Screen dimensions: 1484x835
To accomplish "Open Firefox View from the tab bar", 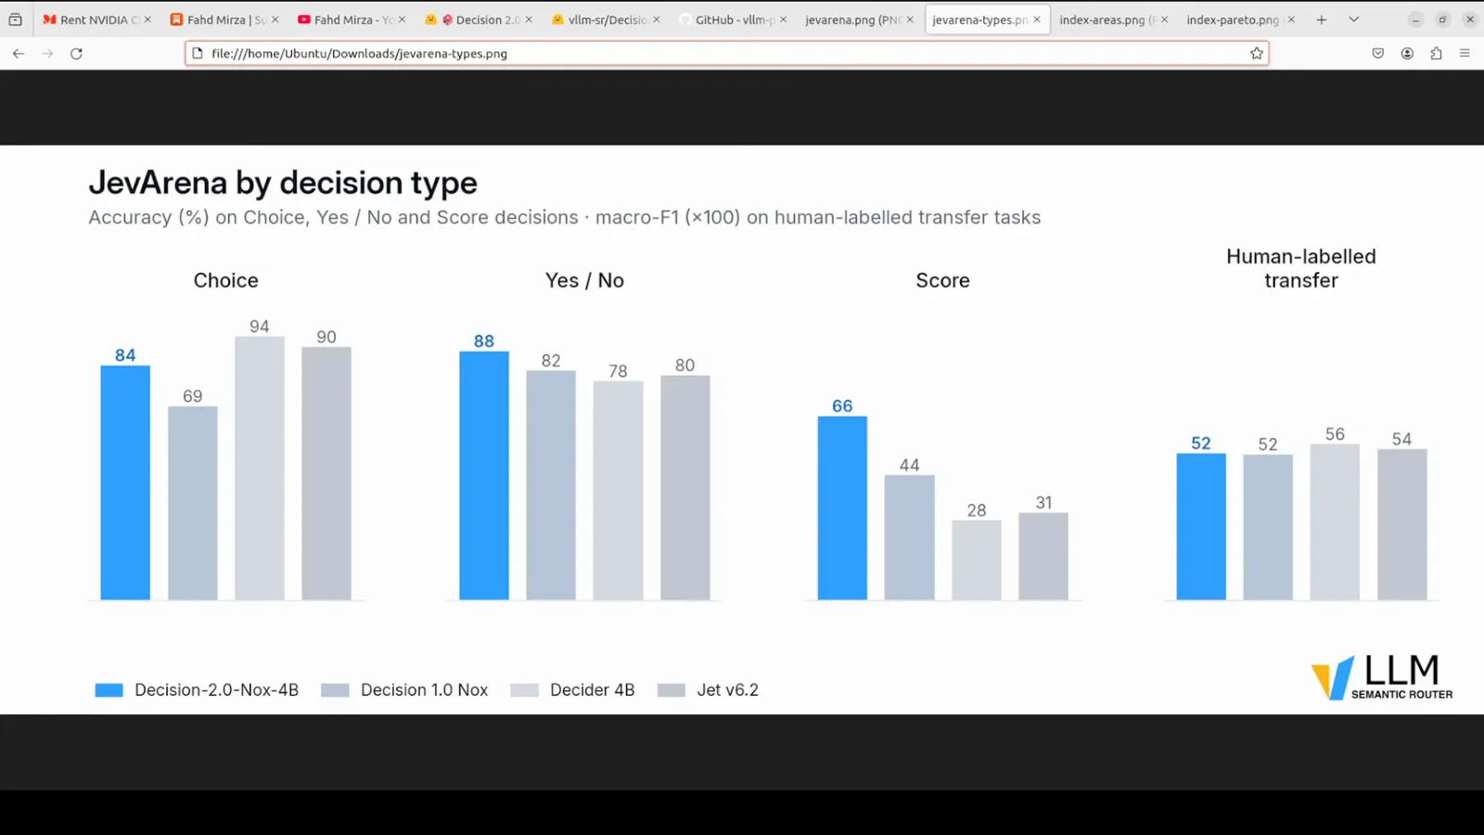I will pyautogui.click(x=15, y=19).
